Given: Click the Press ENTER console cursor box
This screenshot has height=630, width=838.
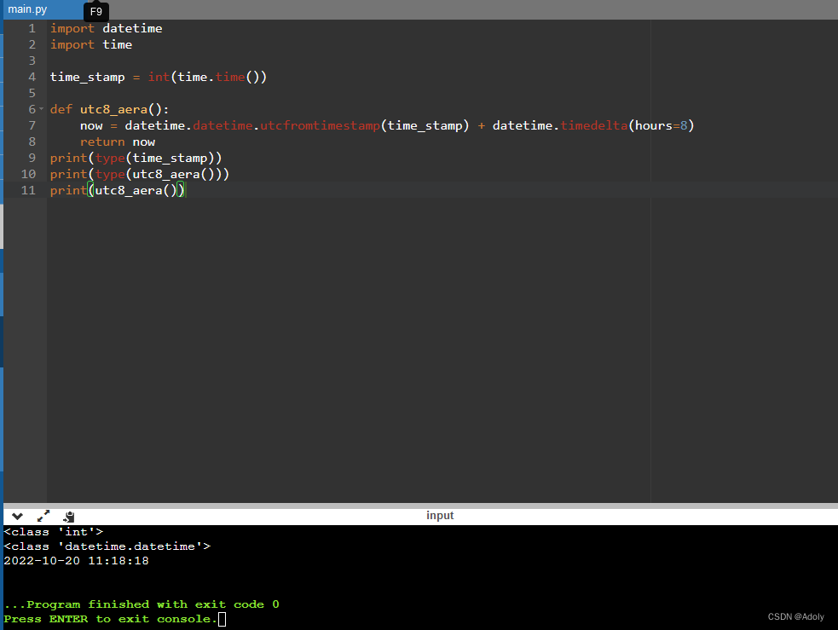Looking at the screenshot, I should [221, 620].
